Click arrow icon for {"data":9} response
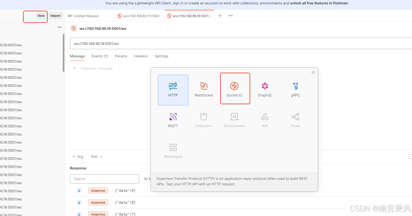412x216 pixels. tap(79, 190)
